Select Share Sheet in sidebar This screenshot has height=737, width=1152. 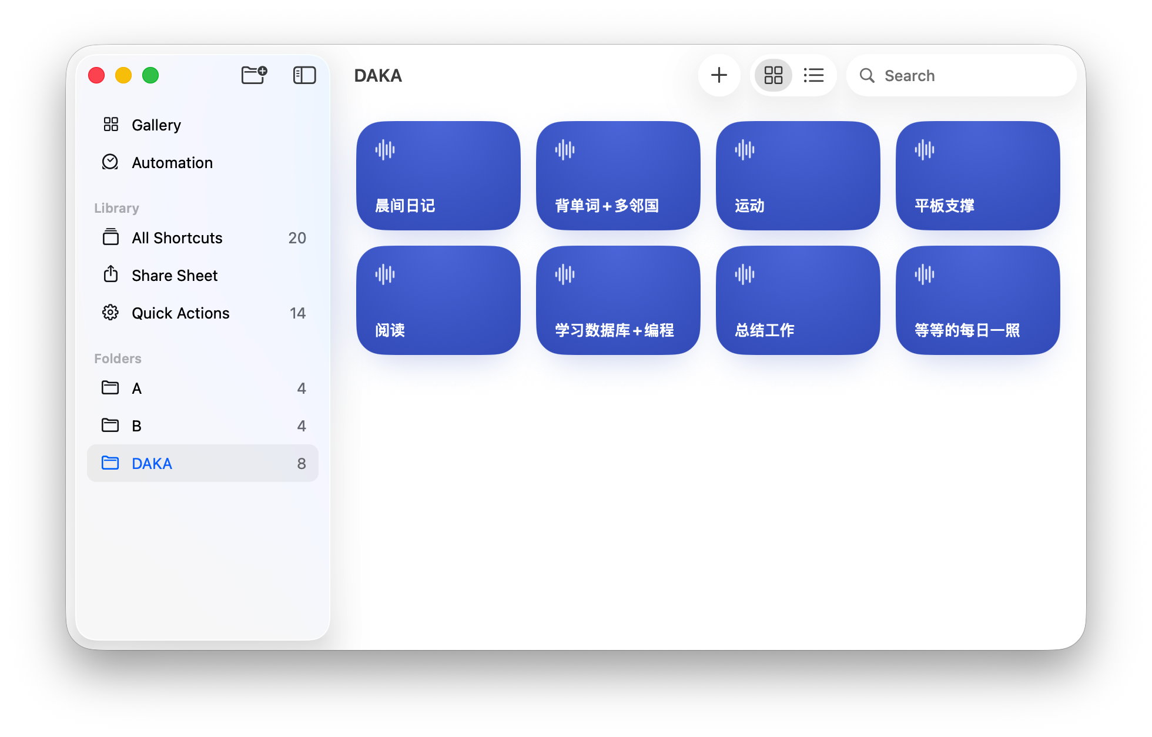(174, 276)
